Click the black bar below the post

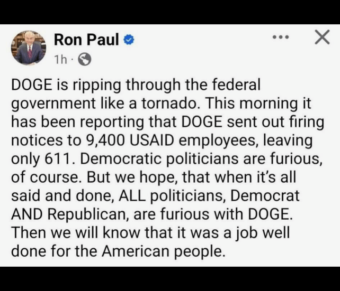coord(170,279)
